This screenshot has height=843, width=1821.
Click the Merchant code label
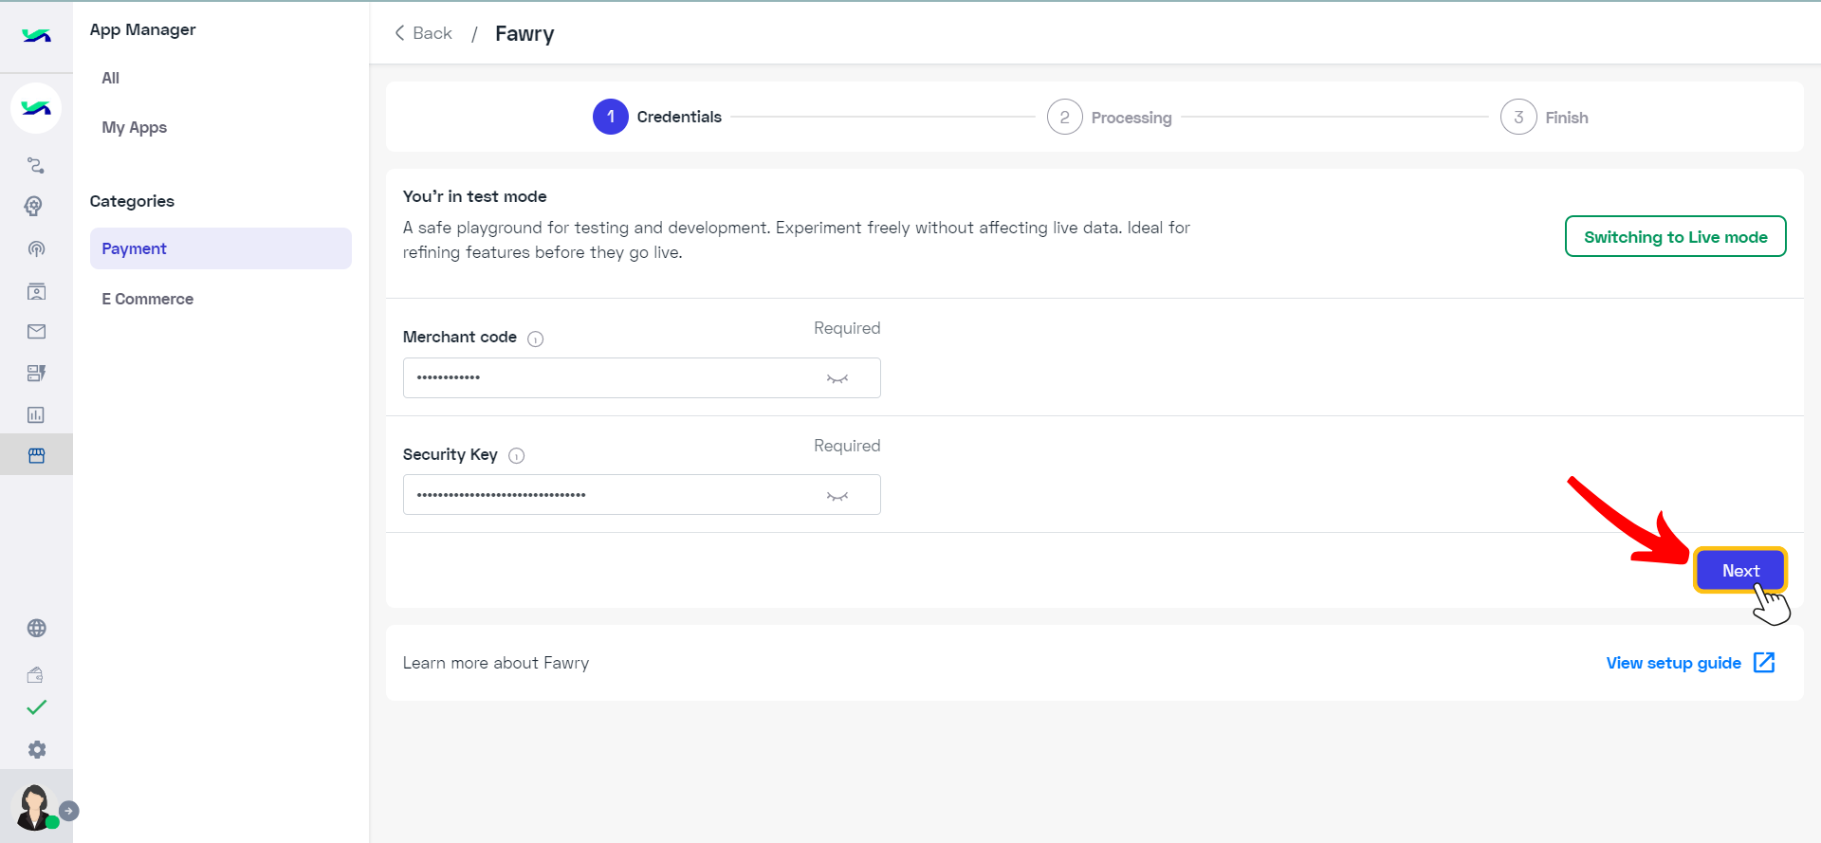pos(459,337)
